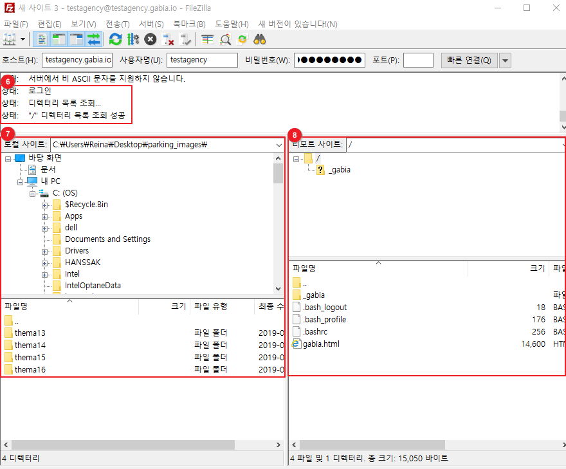Screen dimensions: 566x469
Task: Open the 편집(E) menu
Action: pyautogui.click(x=50, y=24)
